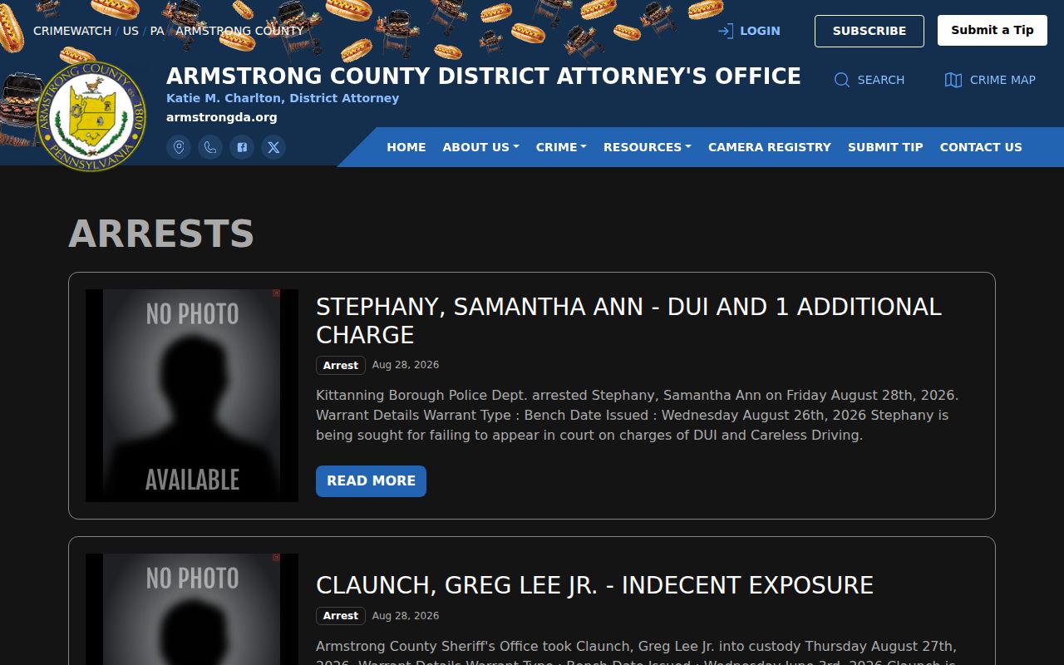
Task: Expand the Resources dropdown menu
Action: (x=648, y=147)
